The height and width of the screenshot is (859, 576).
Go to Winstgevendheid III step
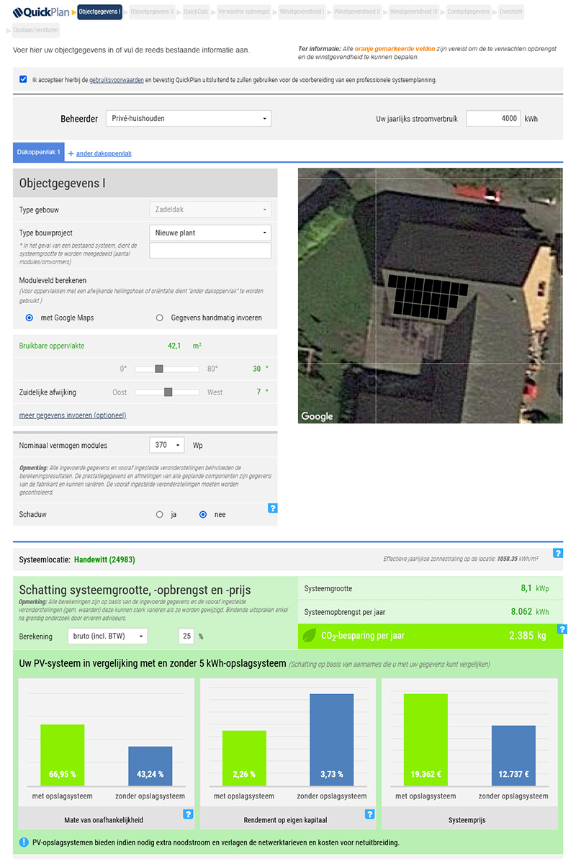point(414,12)
